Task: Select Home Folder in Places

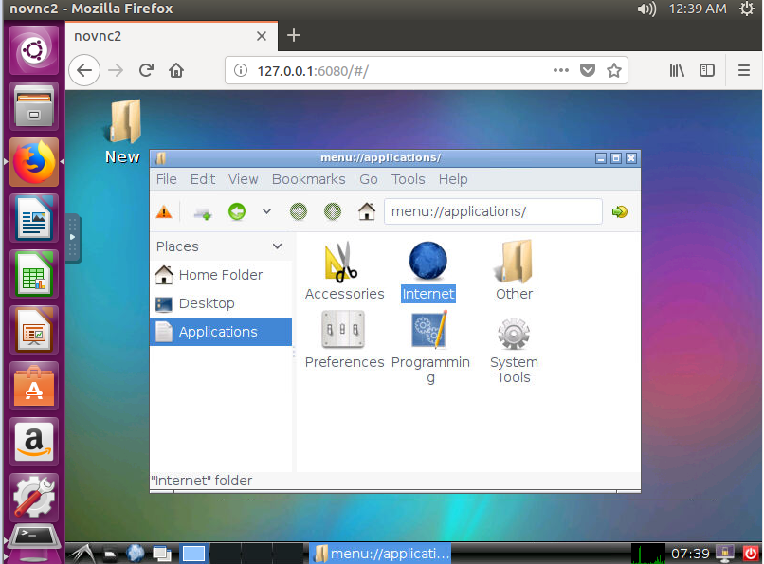Action: pyautogui.click(x=221, y=275)
